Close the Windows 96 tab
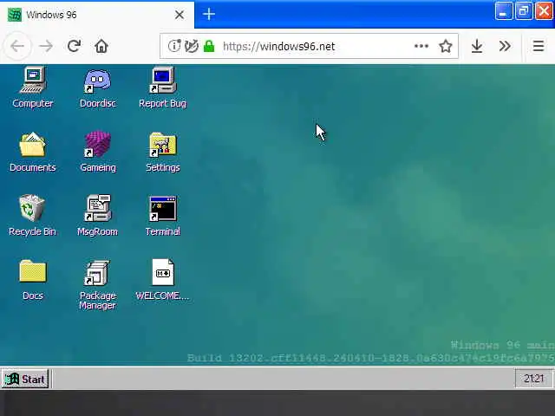The image size is (555, 416). point(180,15)
